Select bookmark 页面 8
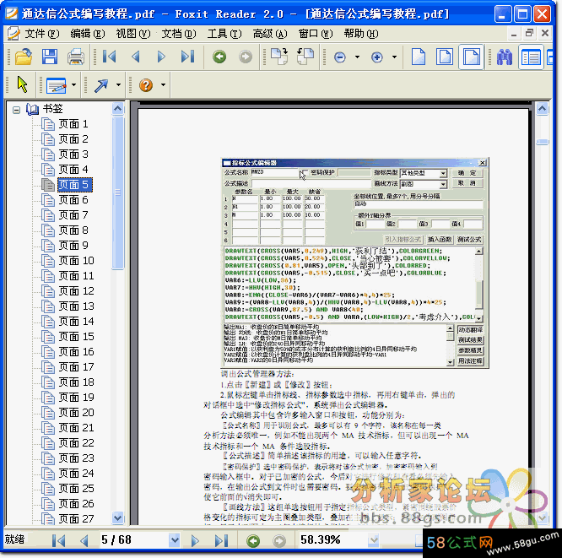This screenshot has width=562, height=558. tap(73, 230)
